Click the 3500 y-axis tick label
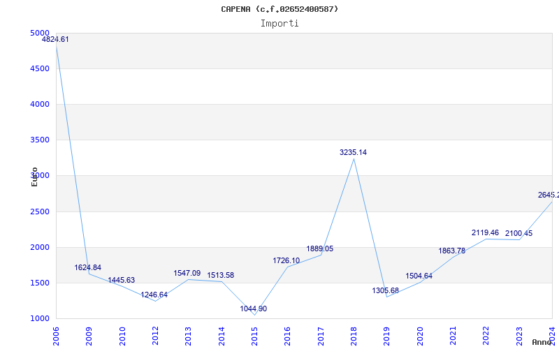Screen dimensions: 559x349 pyautogui.click(x=40, y=140)
